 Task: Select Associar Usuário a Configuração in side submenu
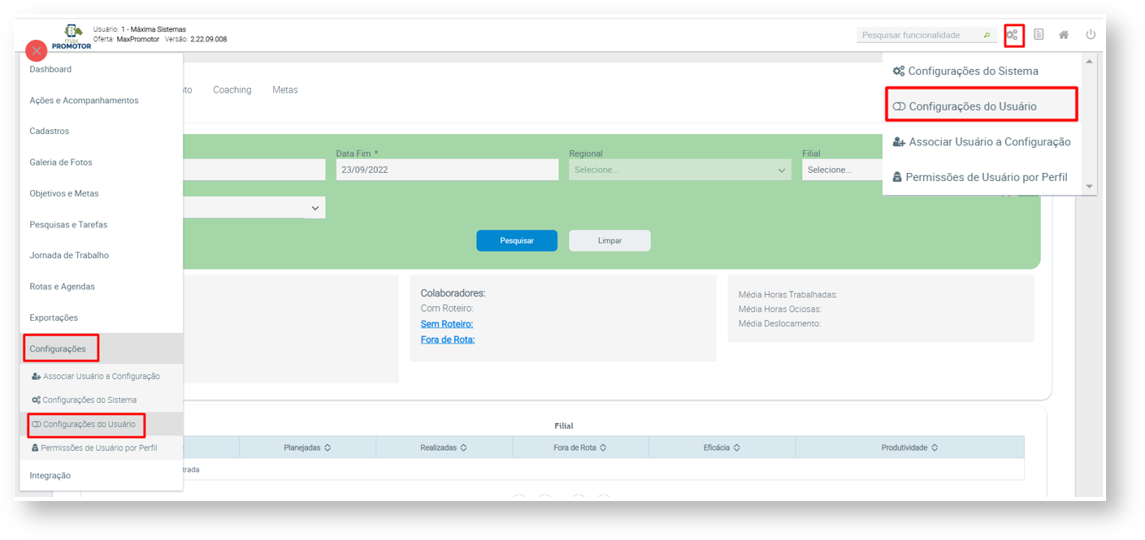(x=102, y=376)
